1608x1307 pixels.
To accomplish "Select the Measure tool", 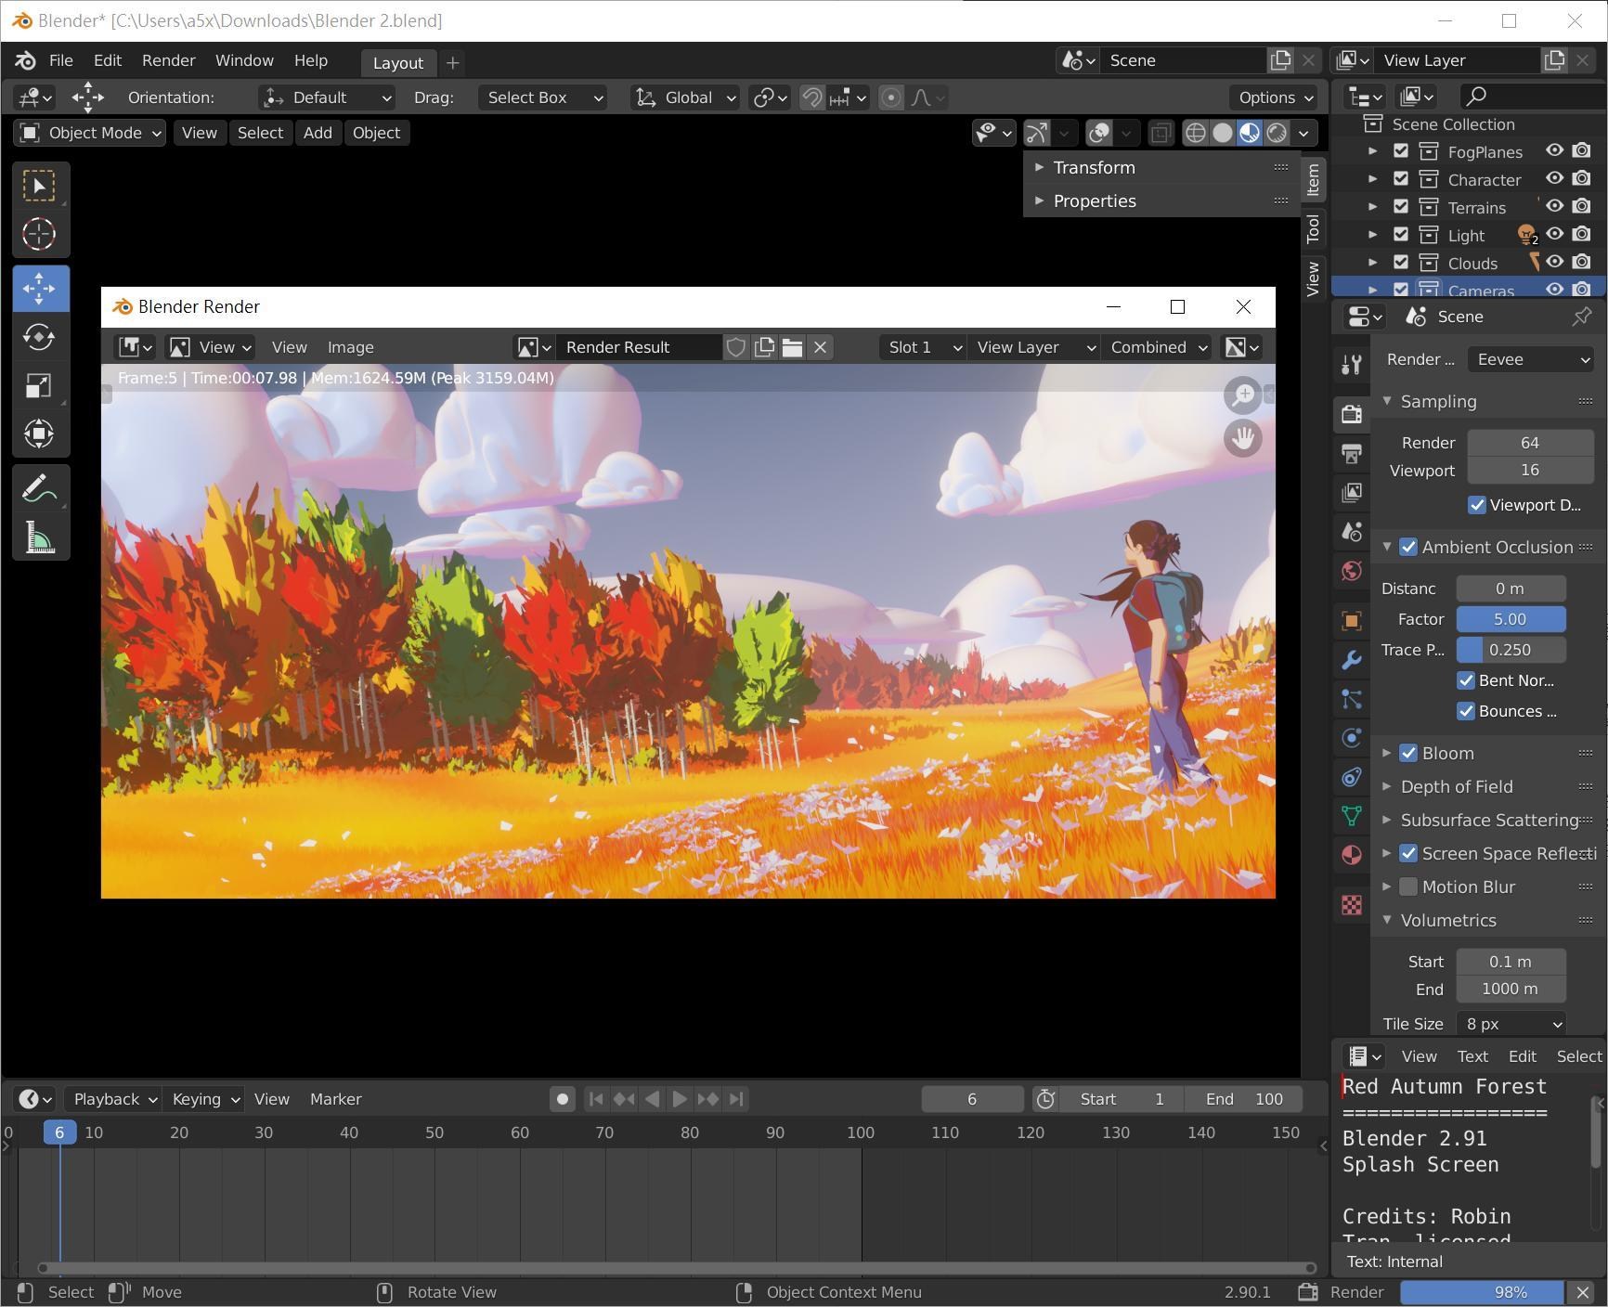I will [39, 537].
